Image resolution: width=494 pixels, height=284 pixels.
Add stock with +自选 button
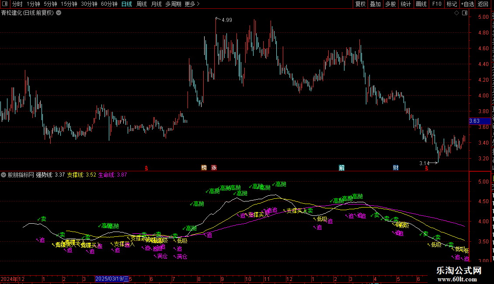[467, 4]
